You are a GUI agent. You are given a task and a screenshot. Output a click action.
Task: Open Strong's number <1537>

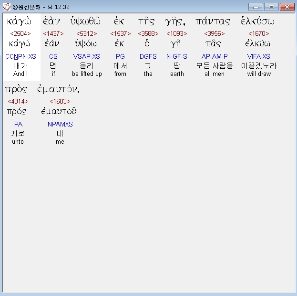point(121,33)
